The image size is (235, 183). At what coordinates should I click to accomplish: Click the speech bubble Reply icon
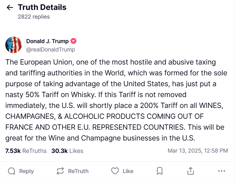pyautogui.click(x=11, y=171)
